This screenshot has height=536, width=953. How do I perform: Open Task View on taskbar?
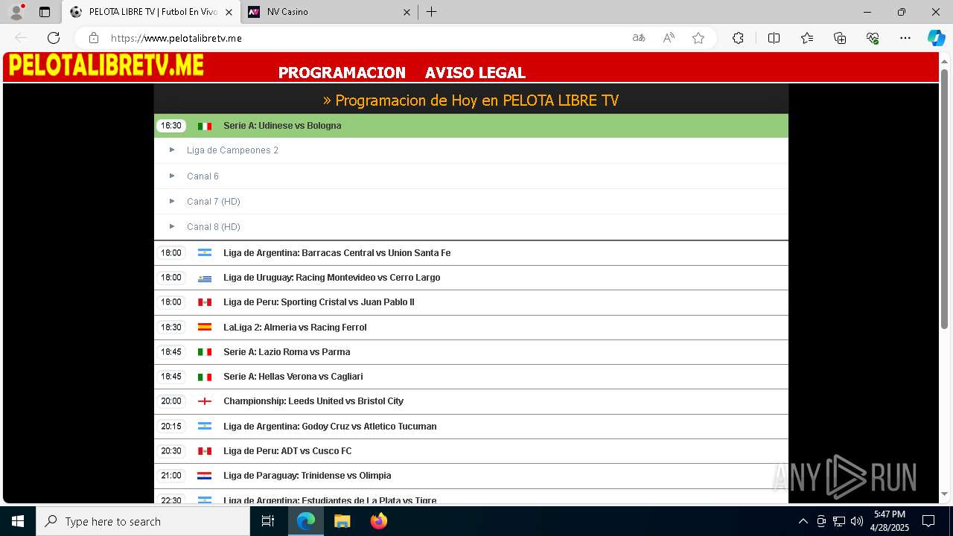pyautogui.click(x=268, y=521)
